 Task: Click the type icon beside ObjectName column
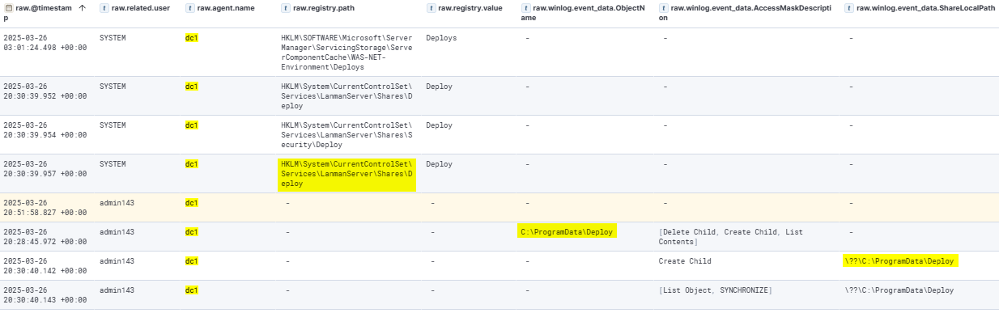(x=526, y=7)
